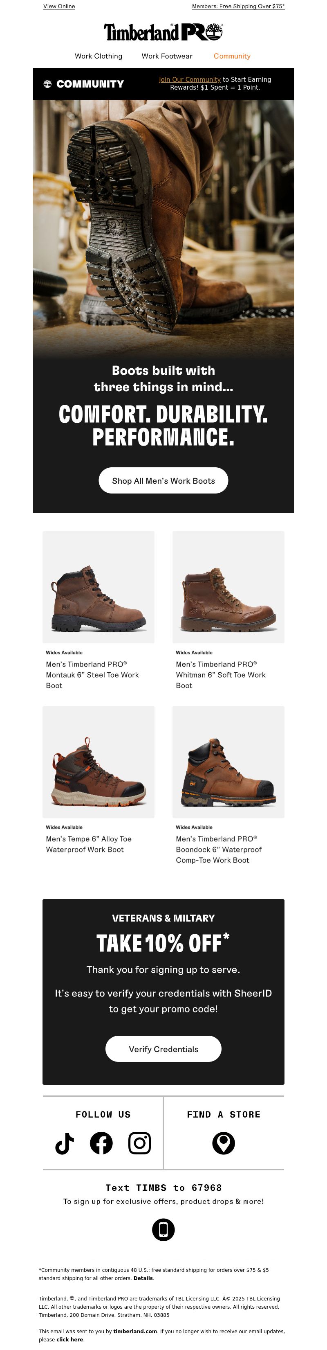327x1350 pixels.
Task: Open the Facebook icon under Follow Us
Action: (101, 1143)
